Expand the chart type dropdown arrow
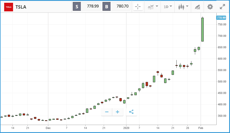The width and height of the screenshot is (230, 133). pyautogui.click(x=187, y=6)
